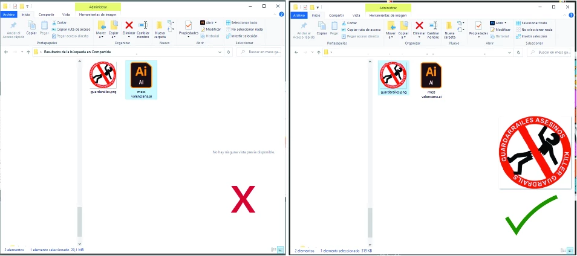
Task: Click refresh button in right window address bar
Action: (x=518, y=52)
